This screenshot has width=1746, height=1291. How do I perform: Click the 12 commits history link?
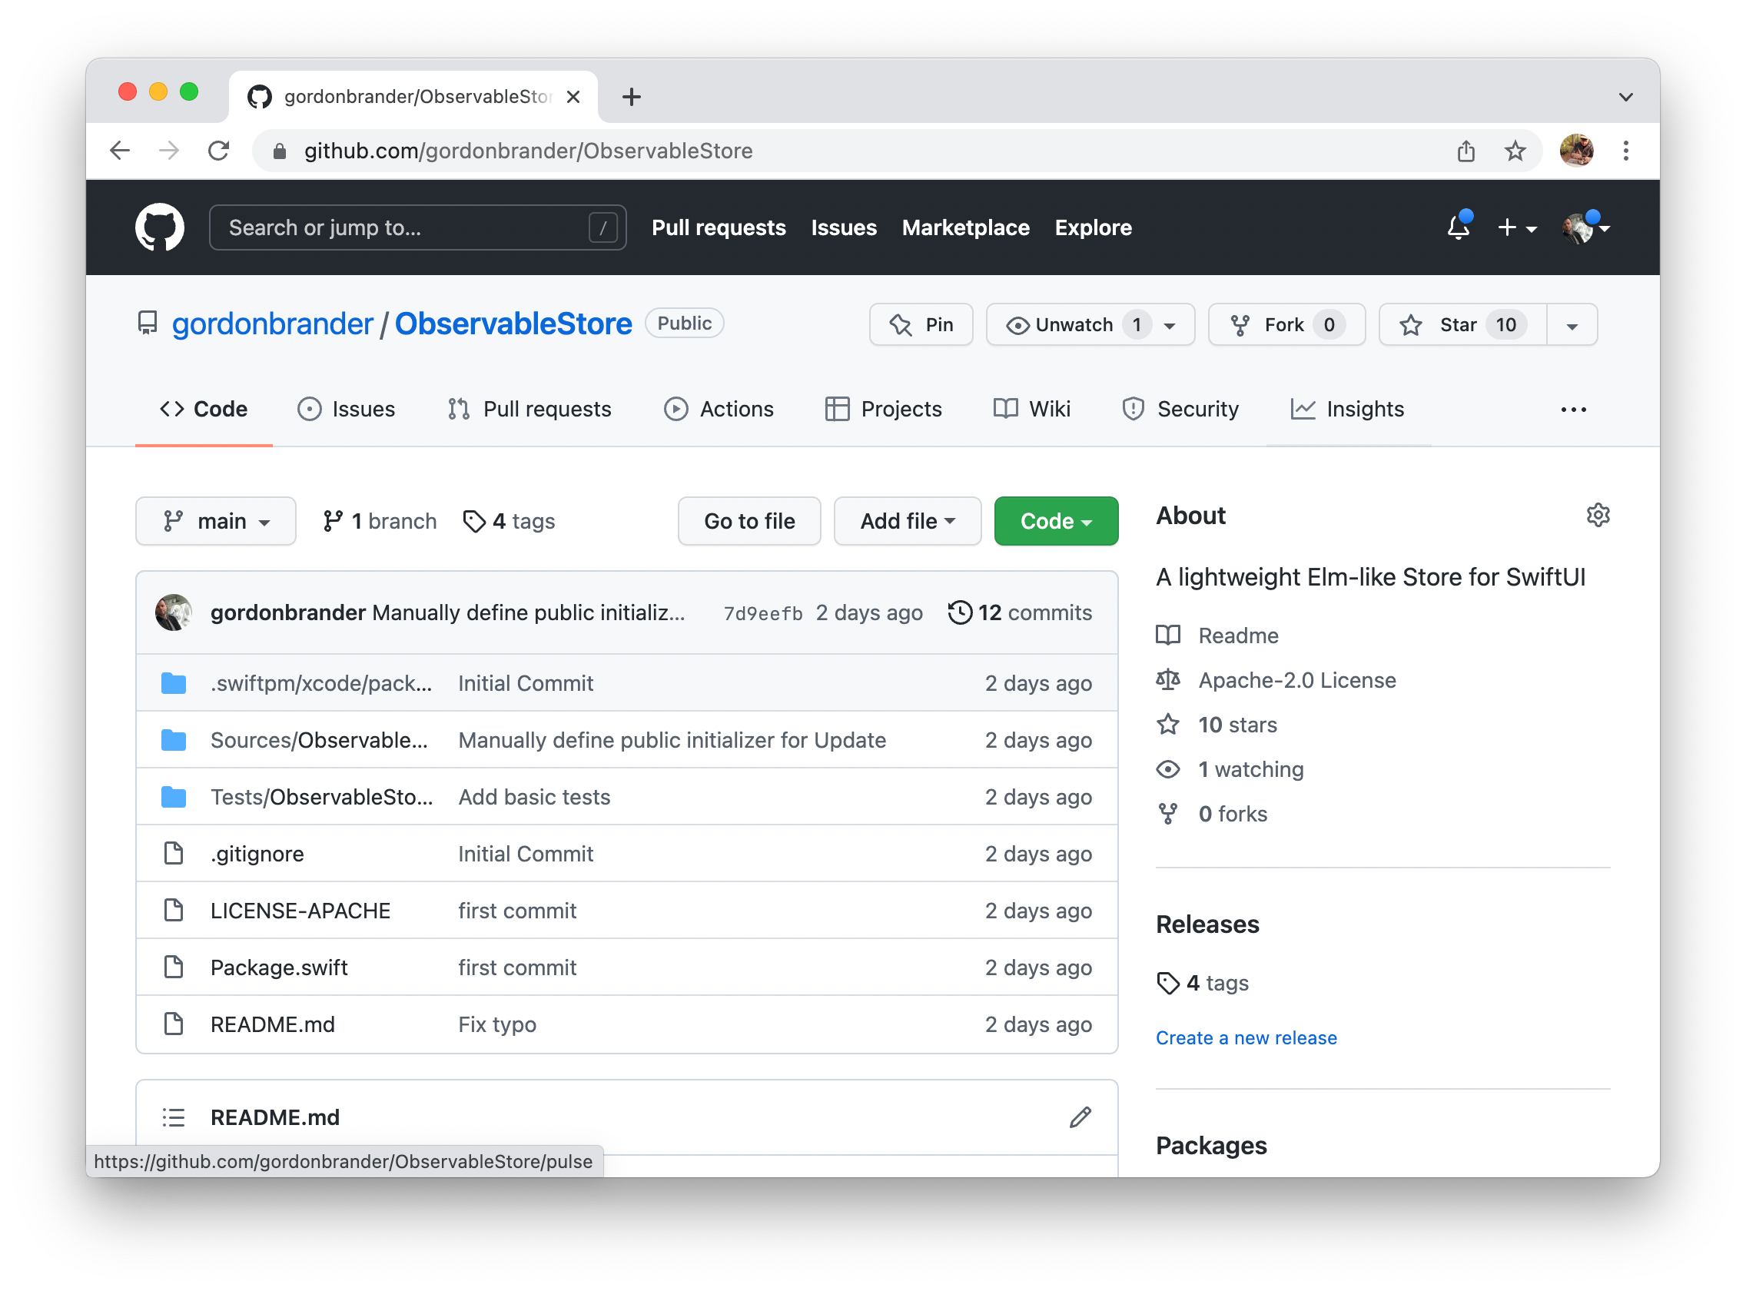pyautogui.click(x=1020, y=612)
